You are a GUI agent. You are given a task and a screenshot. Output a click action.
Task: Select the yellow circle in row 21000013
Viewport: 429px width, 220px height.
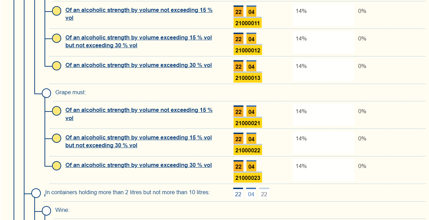click(x=57, y=66)
